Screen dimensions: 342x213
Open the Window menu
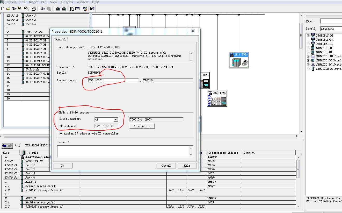pos(82,2)
